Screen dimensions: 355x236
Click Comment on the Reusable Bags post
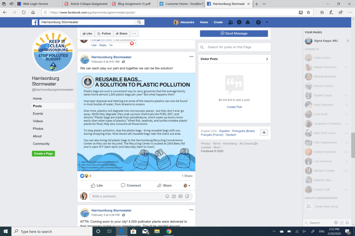tap(131, 185)
